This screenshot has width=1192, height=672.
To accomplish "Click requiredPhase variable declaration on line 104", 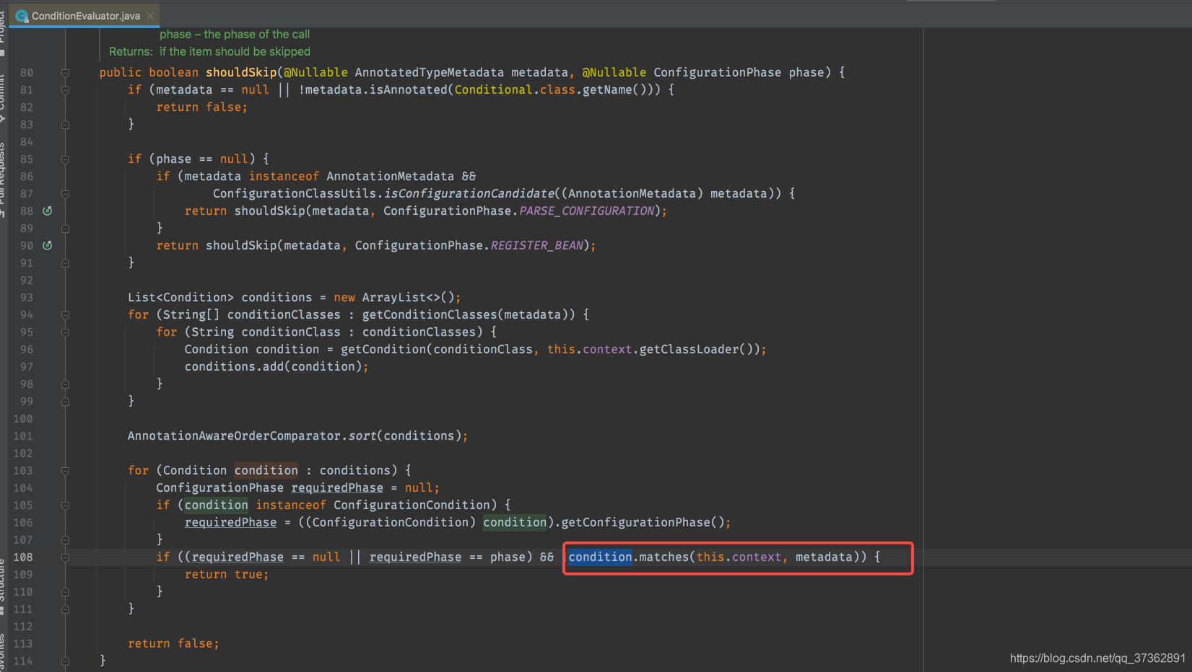I will (337, 487).
